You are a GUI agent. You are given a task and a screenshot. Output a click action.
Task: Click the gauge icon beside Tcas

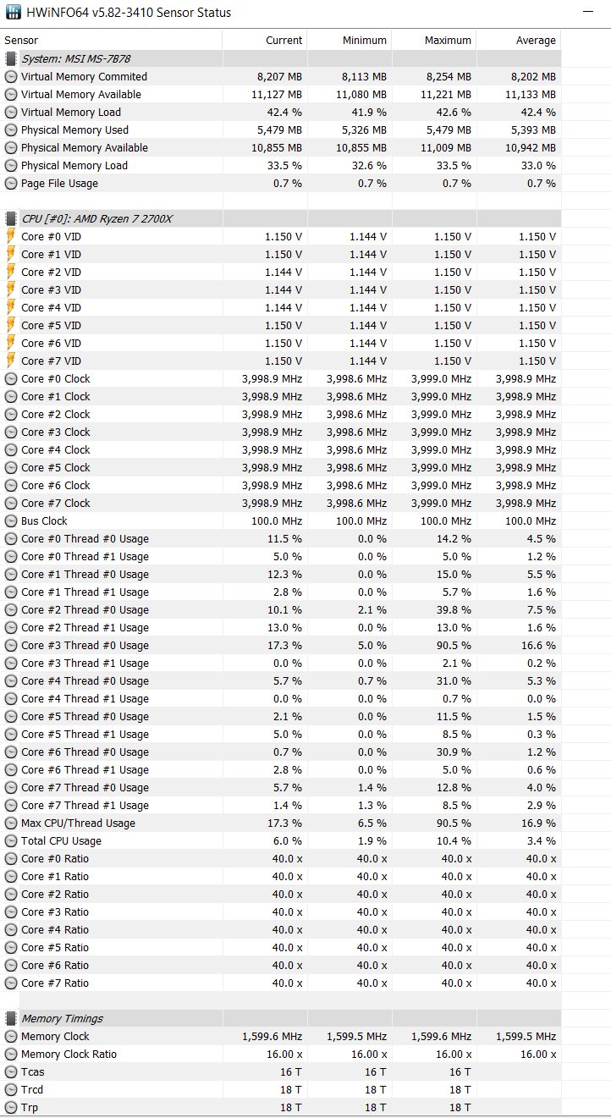11,1071
